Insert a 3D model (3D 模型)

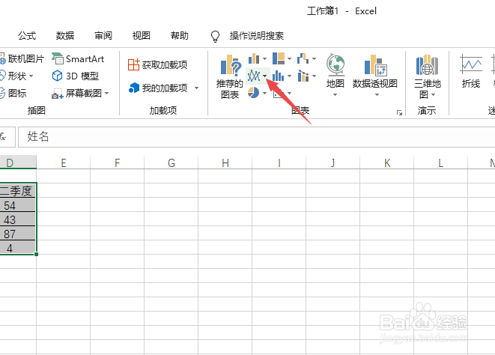point(76,76)
